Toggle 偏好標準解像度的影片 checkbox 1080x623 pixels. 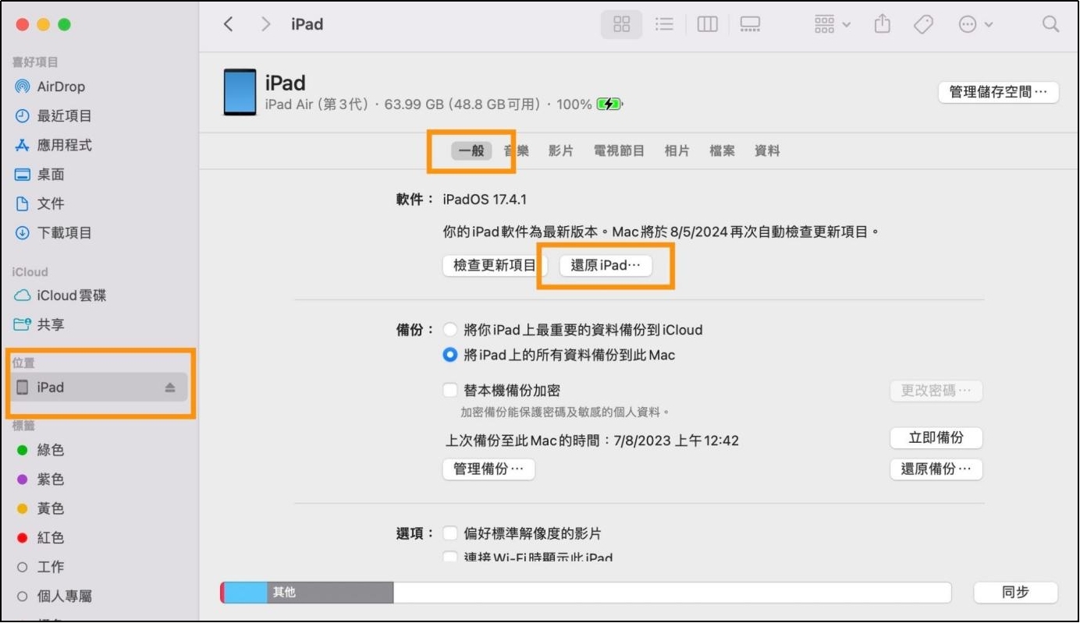(x=450, y=533)
